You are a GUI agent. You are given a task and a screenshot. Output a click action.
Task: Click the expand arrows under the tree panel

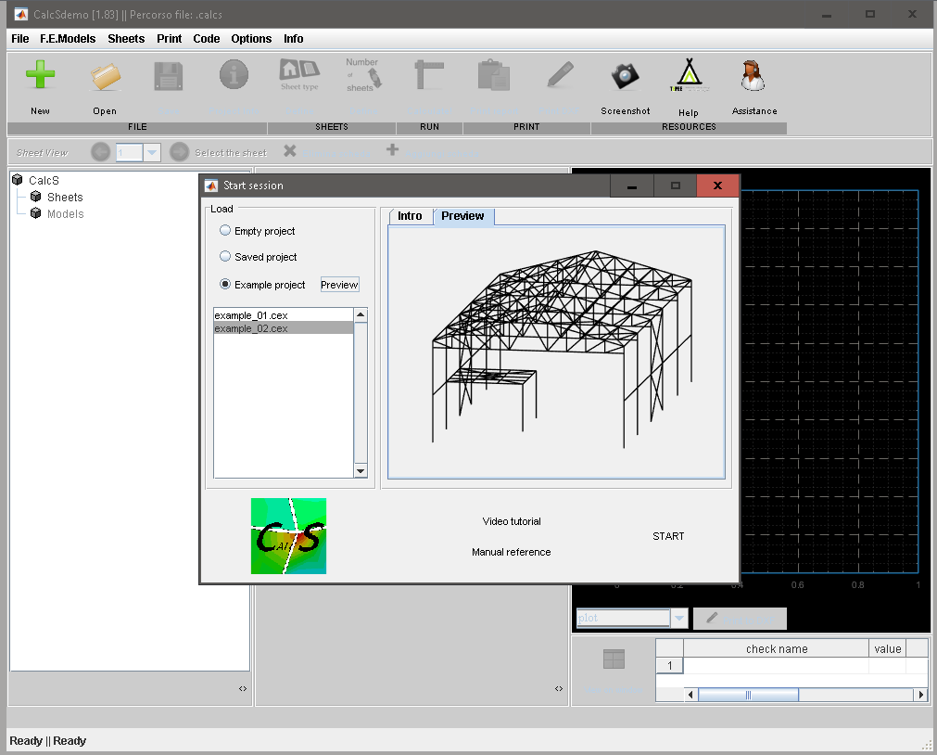[243, 688]
